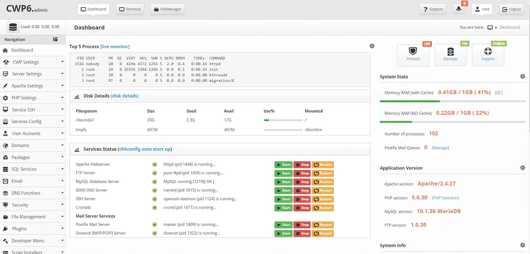Stop the Dovecot IMAP/POP3 Server
This screenshot has width=530, height=254.
click(x=302, y=233)
